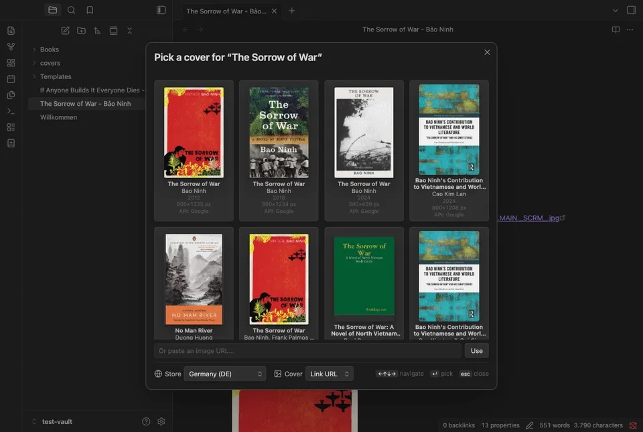Create a new note icon

[x=65, y=31]
